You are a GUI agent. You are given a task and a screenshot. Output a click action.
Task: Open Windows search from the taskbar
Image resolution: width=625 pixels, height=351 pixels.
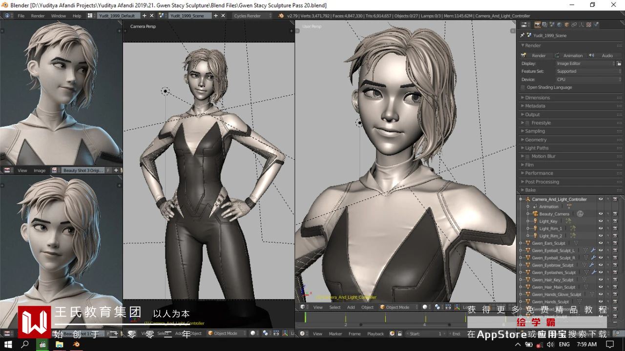pos(25,344)
